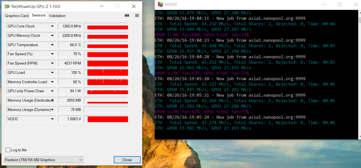Click the GPU only Power Draw graph
The image size is (361, 168).
(106, 91)
